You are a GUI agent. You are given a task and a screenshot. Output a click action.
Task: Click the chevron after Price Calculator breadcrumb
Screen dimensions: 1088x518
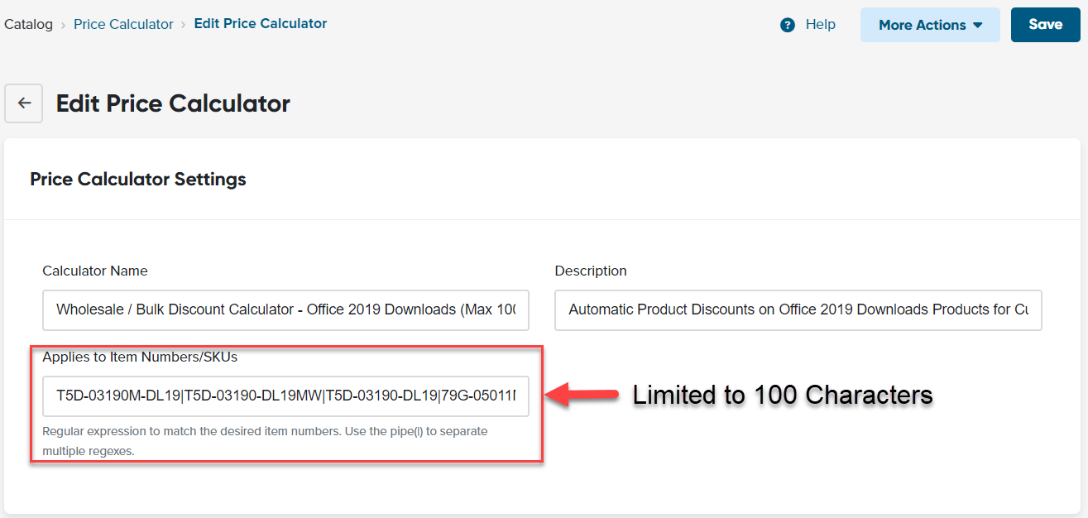point(184,25)
